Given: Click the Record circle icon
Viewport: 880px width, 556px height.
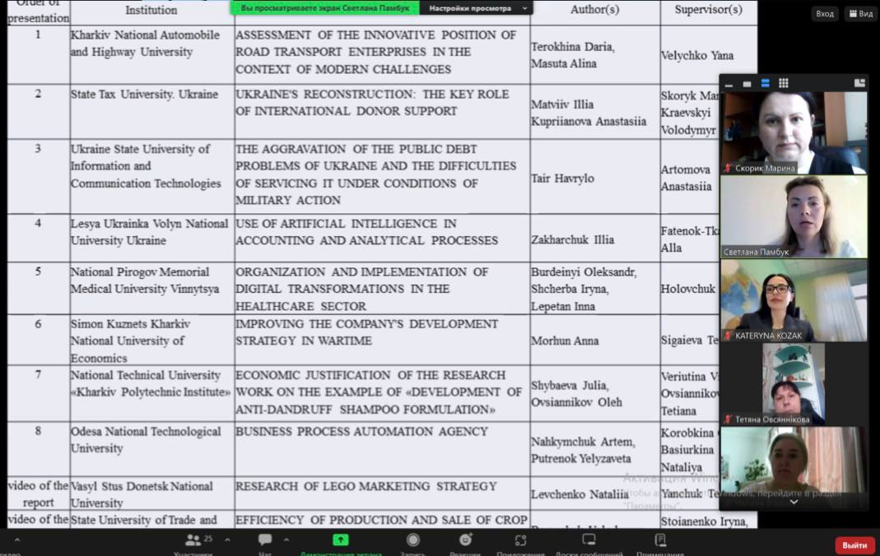Looking at the screenshot, I should pos(413,540).
